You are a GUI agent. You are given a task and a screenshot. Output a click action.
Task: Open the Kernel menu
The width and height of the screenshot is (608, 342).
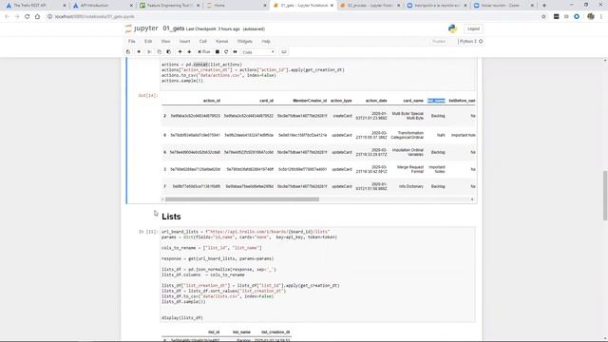[x=221, y=41]
